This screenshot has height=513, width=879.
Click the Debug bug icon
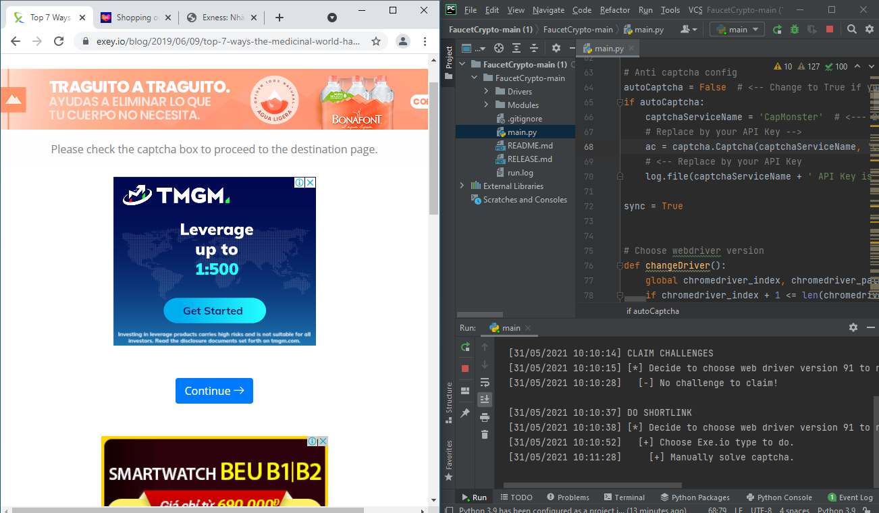[795, 29]
